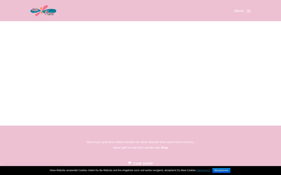281x175 pixels.
Task: Open the Datenschutz link
Action: 203,170
